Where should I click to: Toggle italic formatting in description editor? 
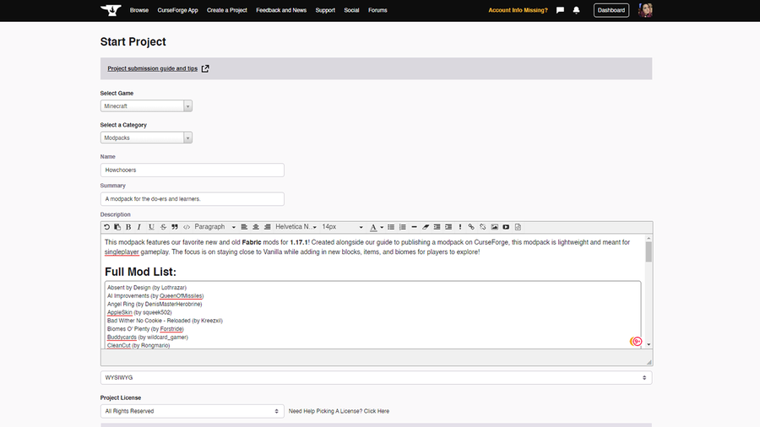139,227
